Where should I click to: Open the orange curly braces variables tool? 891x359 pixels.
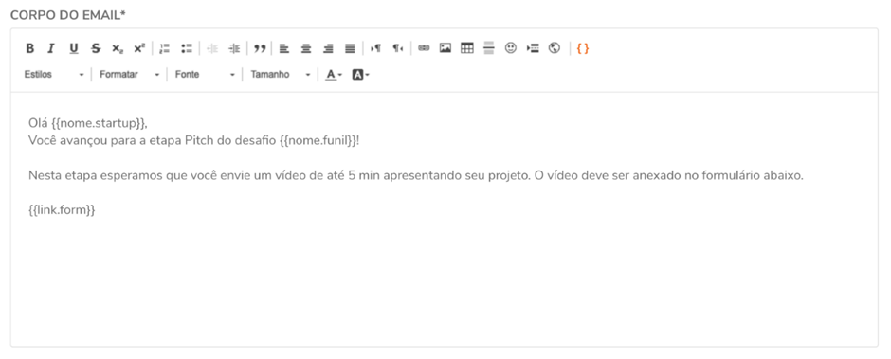582,49
